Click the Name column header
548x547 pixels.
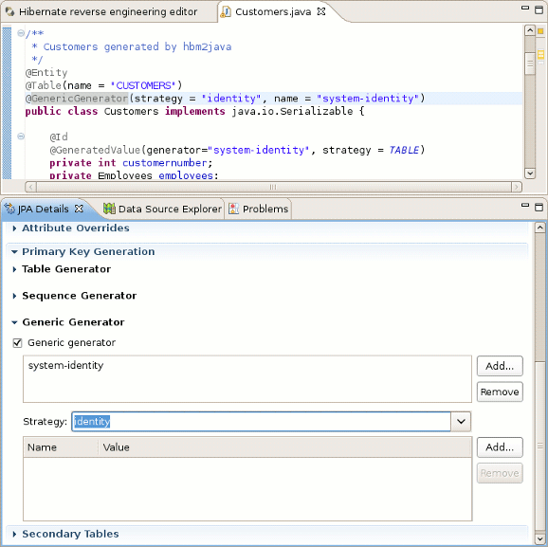click(61, 447)
